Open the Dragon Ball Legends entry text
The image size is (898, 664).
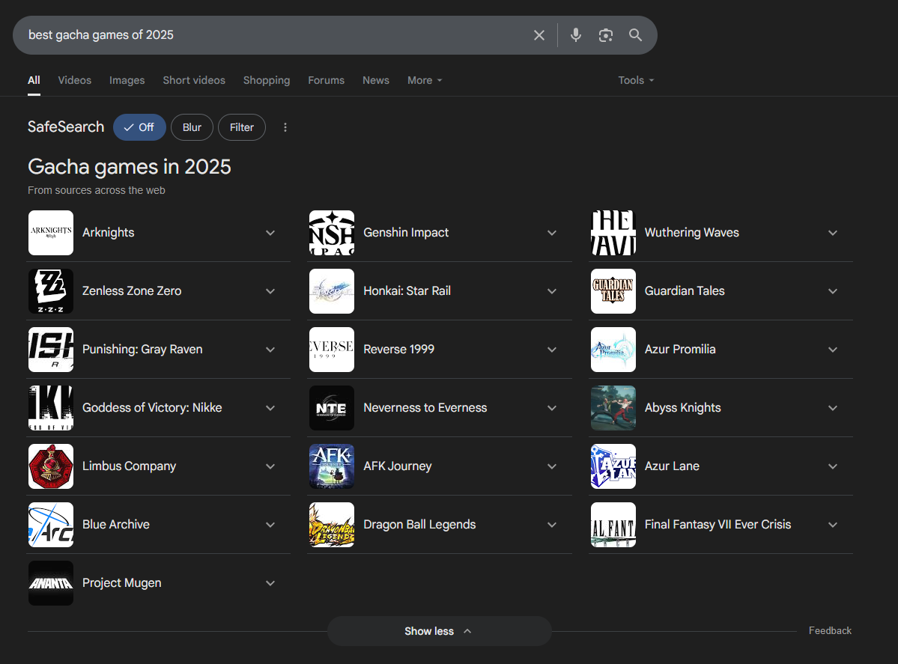pyautogui.click(x=420, y=524)
